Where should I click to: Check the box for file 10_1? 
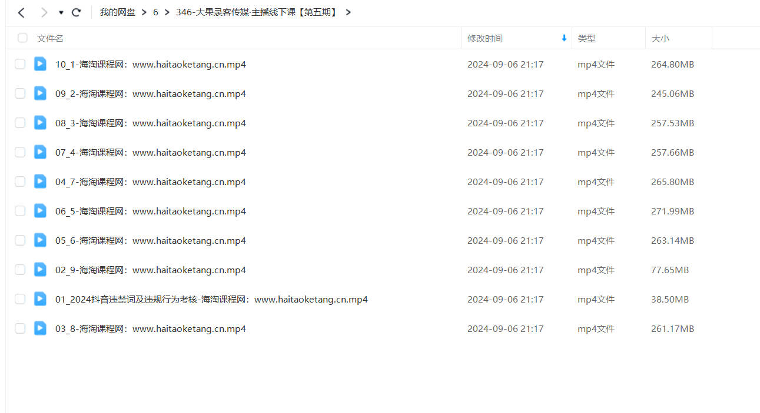point(20,64)
